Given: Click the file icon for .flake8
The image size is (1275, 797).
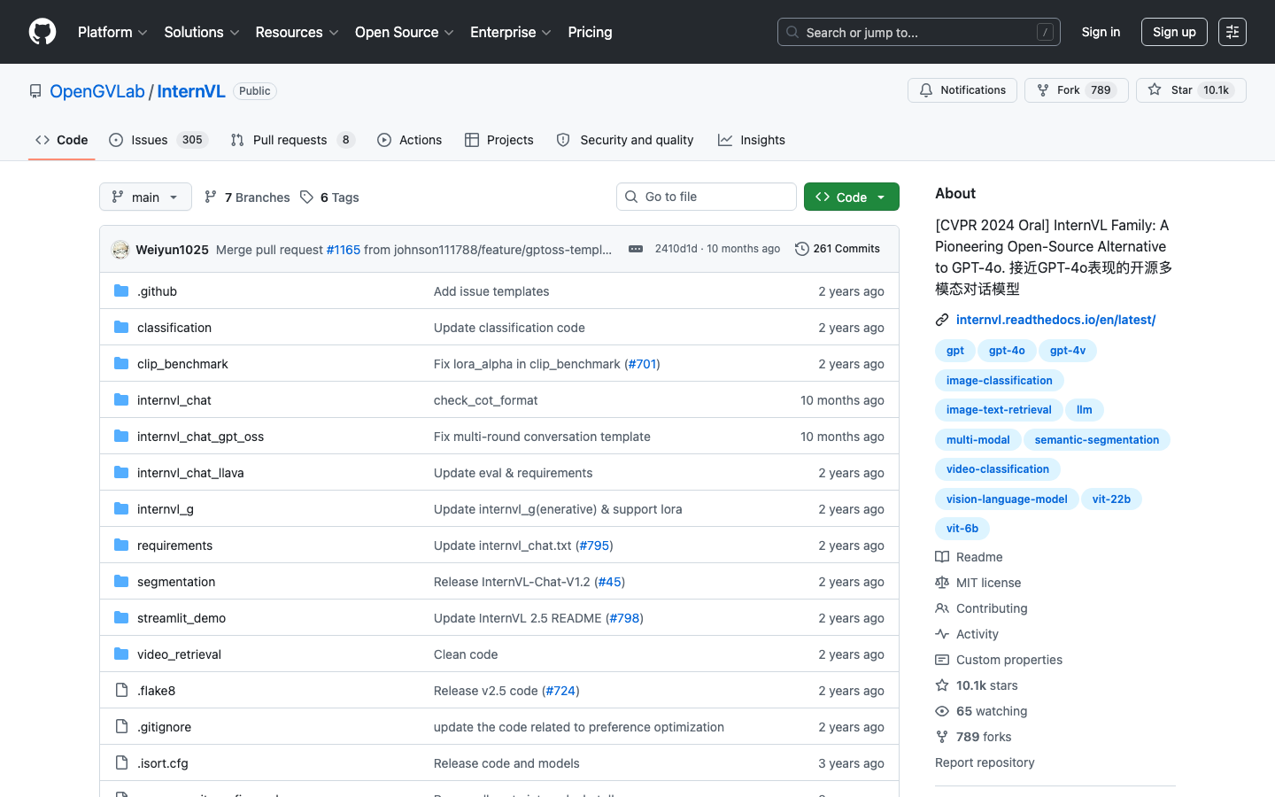Looking at the screenshot, I should tap(121, 691).
